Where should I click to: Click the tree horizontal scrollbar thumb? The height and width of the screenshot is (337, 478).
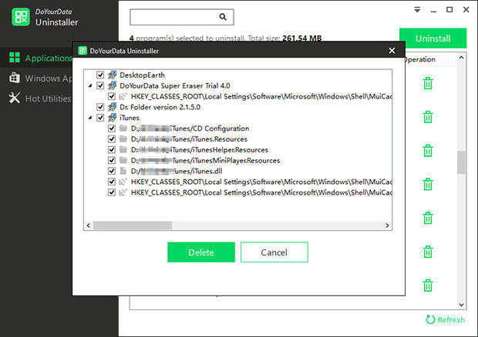click(x=133, y=225)
